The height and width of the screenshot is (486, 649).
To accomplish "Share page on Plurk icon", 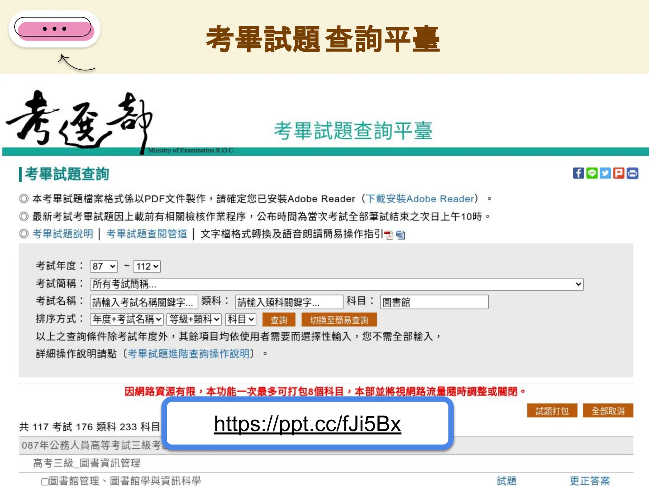I will 619,173.
